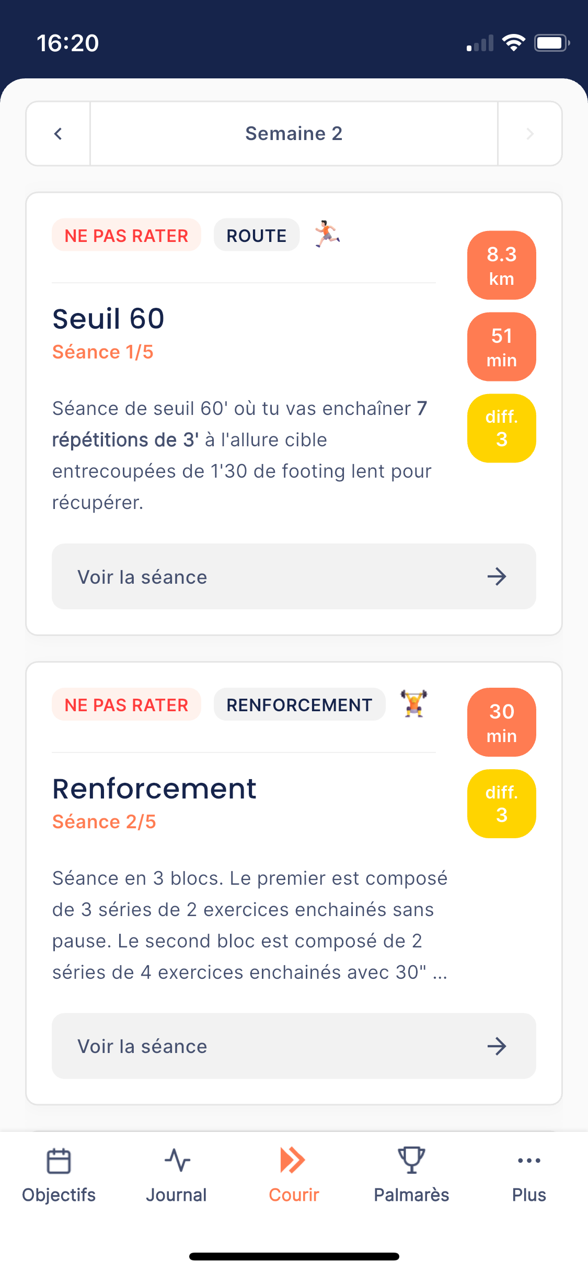This screenshot has height=1273, width=588.
Task: Tap the weightlifter emoji icon
Action: (x=413, y=703)
